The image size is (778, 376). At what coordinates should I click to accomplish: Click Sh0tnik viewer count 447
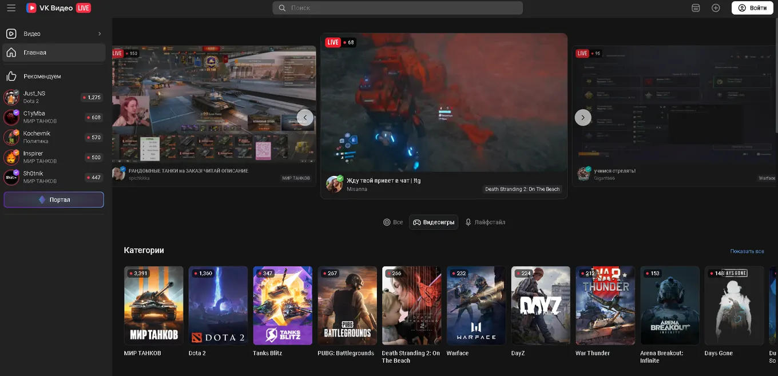point(94,178)
